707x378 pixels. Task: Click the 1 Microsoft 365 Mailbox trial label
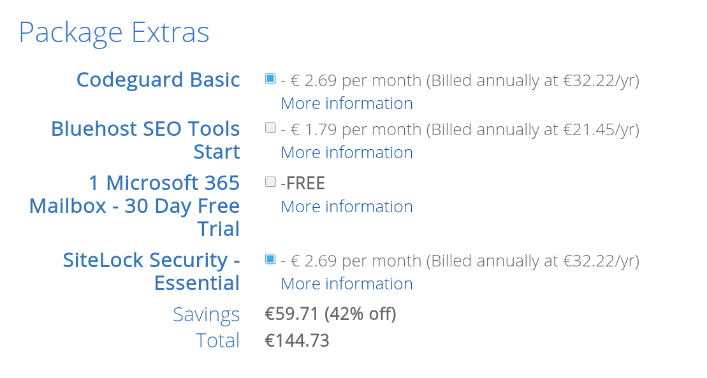point(135,206)
